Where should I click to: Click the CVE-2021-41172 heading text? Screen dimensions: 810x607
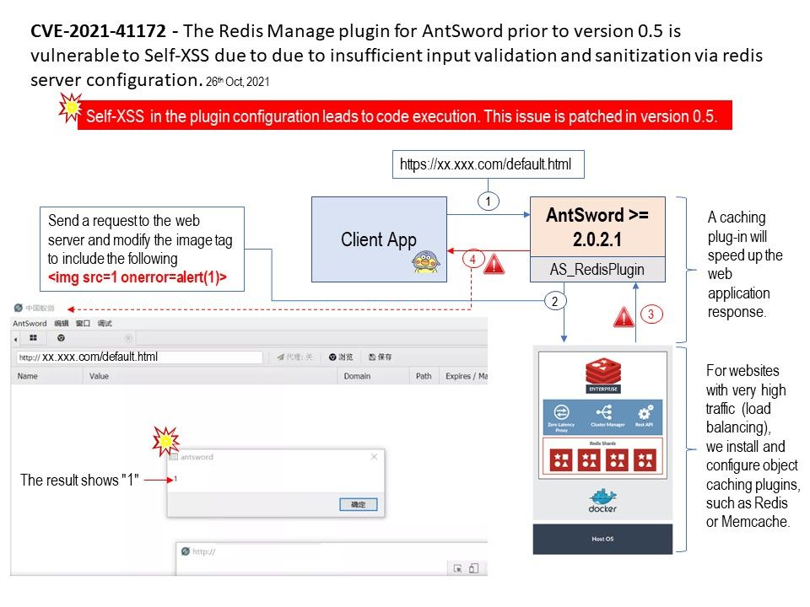pos(98,31)
